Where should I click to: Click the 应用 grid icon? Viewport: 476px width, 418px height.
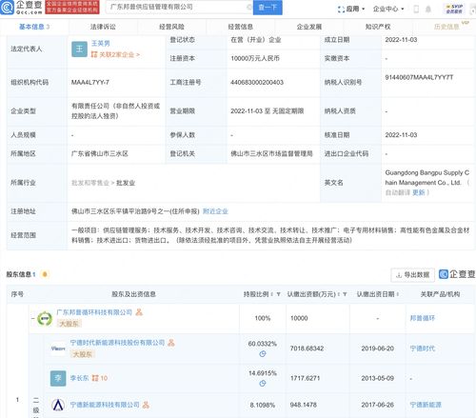(x=341, y=10)
